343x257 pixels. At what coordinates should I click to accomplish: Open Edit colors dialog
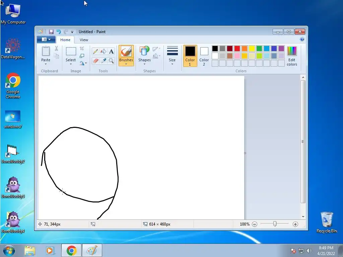292,56
